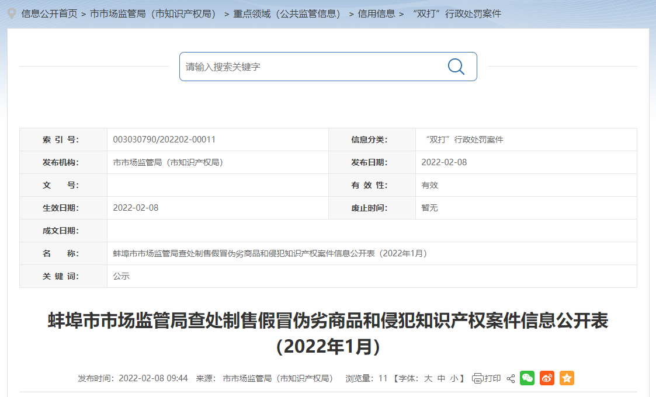
Task: Share to QQ Zone star icon
Action: tap(567, 378)
